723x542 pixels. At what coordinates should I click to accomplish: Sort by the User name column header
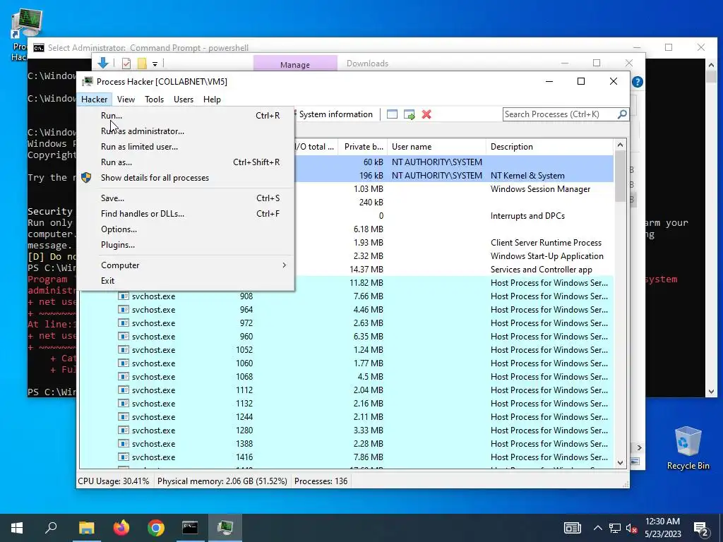point(436,147)
